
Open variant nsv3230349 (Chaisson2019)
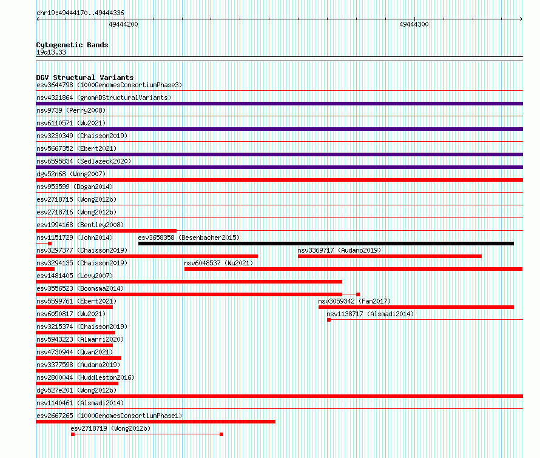pos(82,136)
